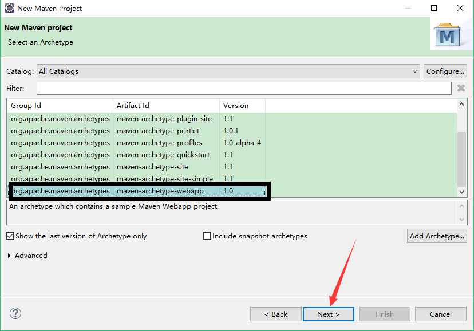Sort by Artifact Id column header

click(166, 105)
